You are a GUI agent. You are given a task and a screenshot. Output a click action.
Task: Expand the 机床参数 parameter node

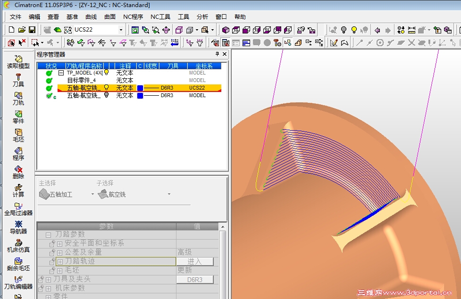coord(49,289)
